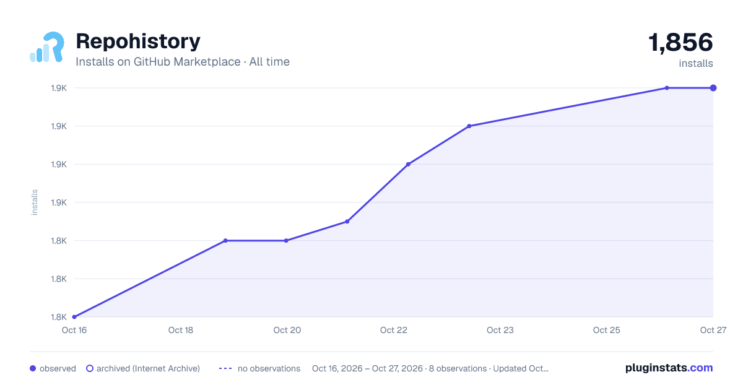Click the date range and observations summary text

click(430, 368)
